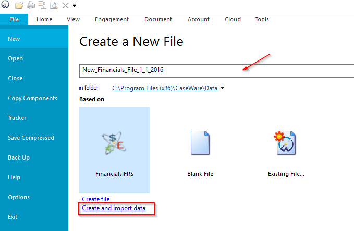The image size is (354, 231).
Task: Select Close in the File sidebar
Action: (x=34, y=78)
